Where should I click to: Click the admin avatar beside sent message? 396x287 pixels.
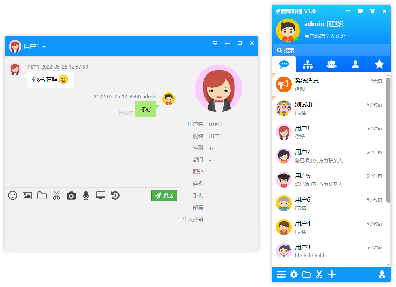coord(169,99)
